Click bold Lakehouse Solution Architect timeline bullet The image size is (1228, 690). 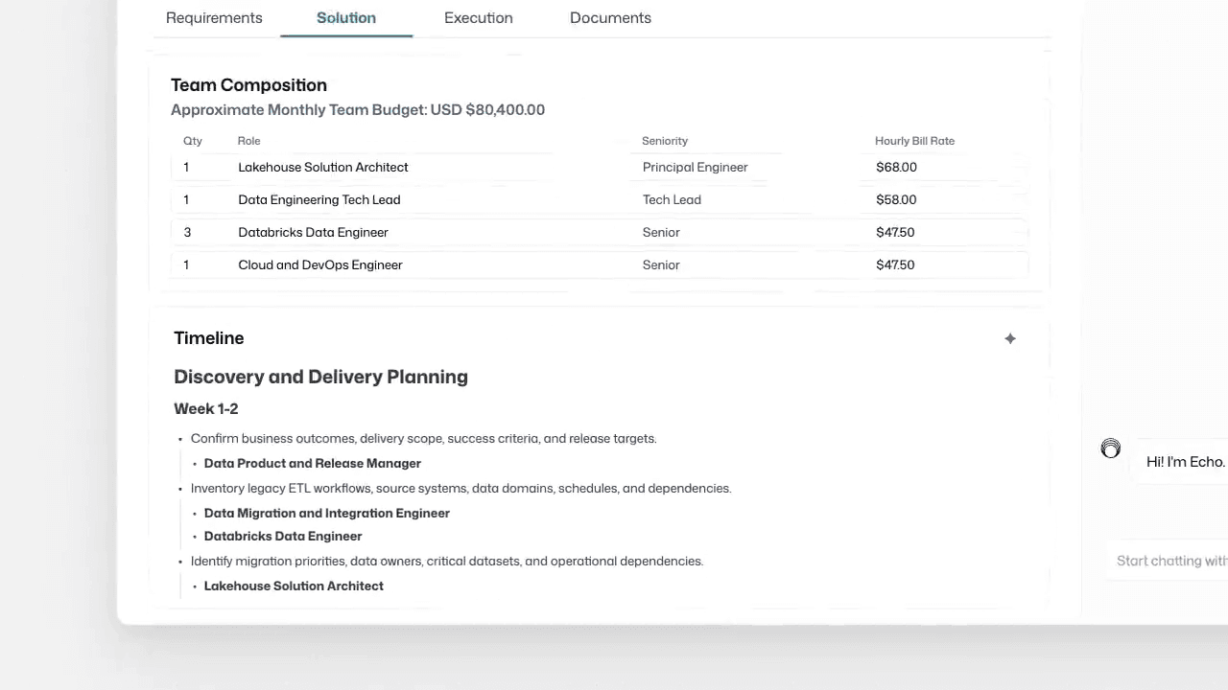click(294, 586)
